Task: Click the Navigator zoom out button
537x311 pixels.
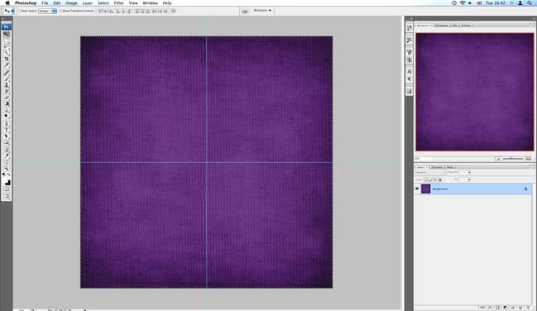Action: tap(497, 159)
